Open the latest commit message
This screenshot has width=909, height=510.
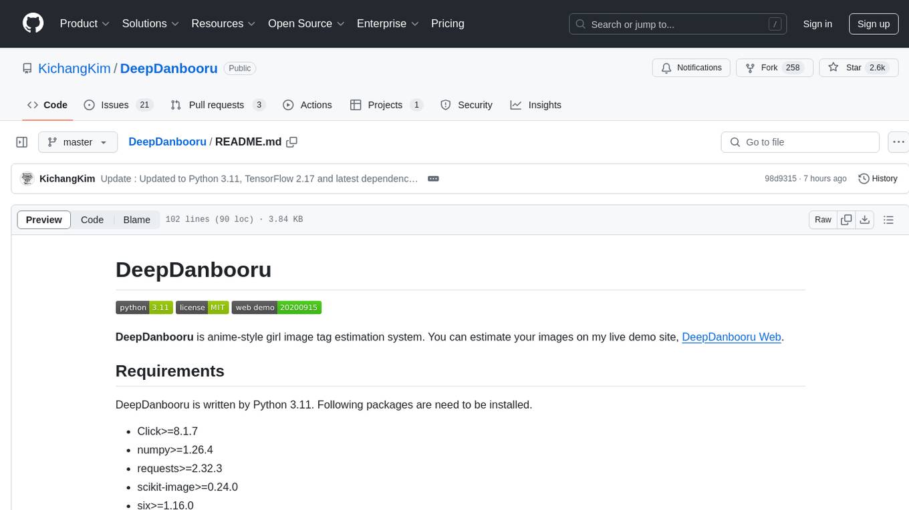[259, 178]
